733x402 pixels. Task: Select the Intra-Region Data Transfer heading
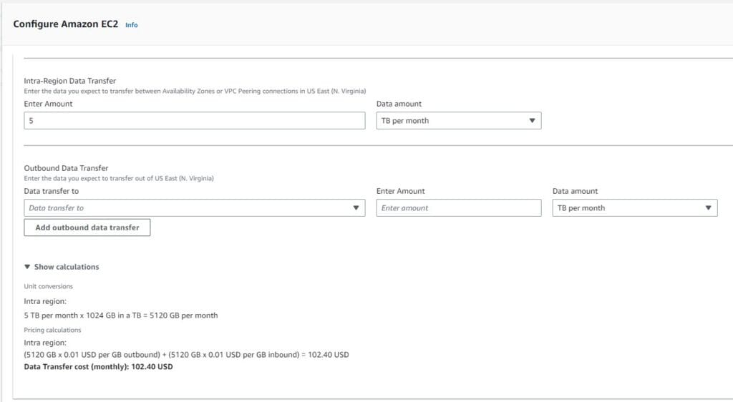point(69,81)
